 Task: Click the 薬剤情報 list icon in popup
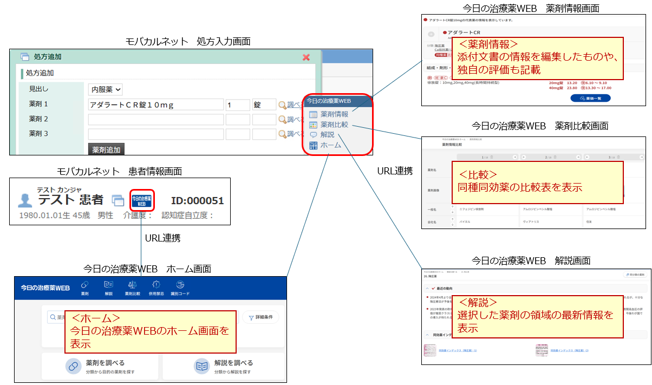313,114
